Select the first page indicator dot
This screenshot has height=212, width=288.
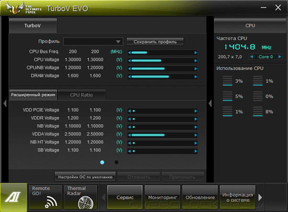pos(102,162)
